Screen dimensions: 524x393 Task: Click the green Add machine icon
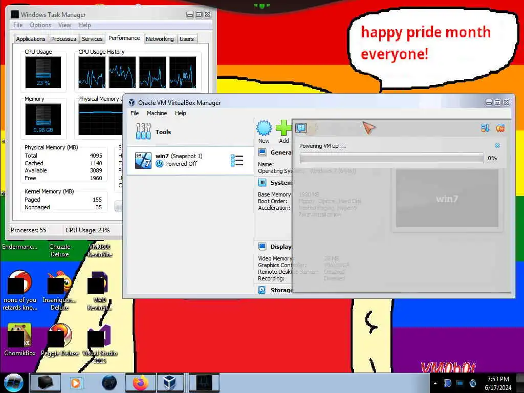coord(283,128)
